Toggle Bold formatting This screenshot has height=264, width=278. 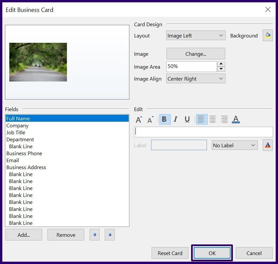tap(165, 119)
